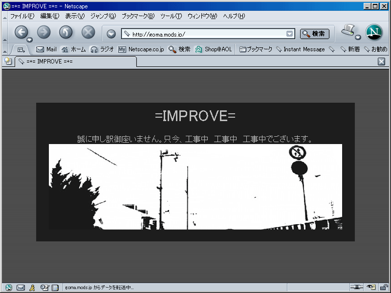Reload the page with the Reload button
The height and width of the screenshot is (293, 391).
pyautogui.click(x=66, y=32)
